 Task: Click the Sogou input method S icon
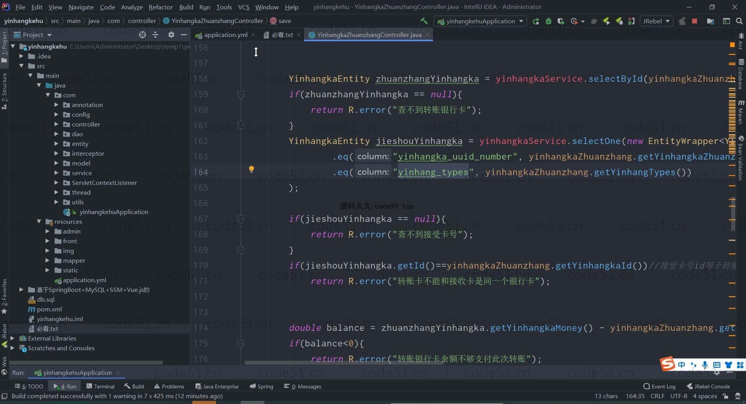point(667,364)
